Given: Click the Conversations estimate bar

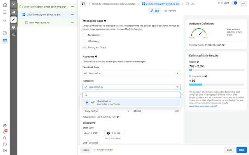Looking at the screenshot, I should (216, 84).
